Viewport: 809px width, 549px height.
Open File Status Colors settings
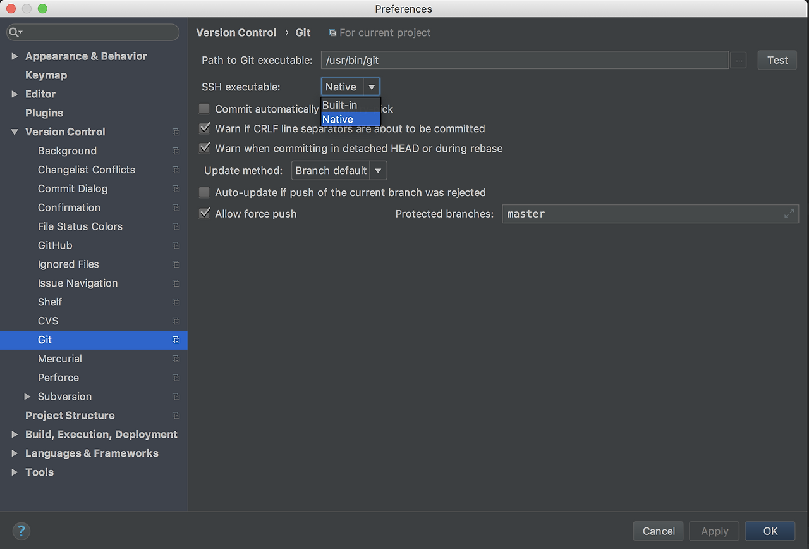(80, 226)
